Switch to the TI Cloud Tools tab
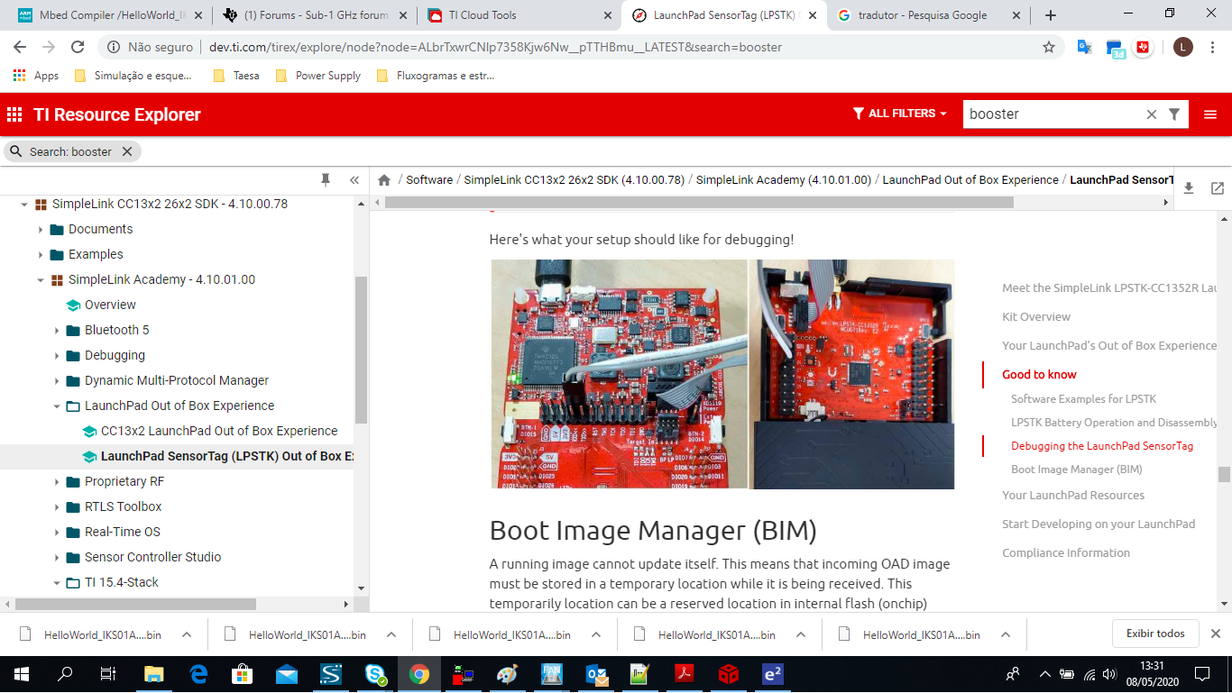The height and width of the screenshot is (693, 1232). click(x=519, y=15)
